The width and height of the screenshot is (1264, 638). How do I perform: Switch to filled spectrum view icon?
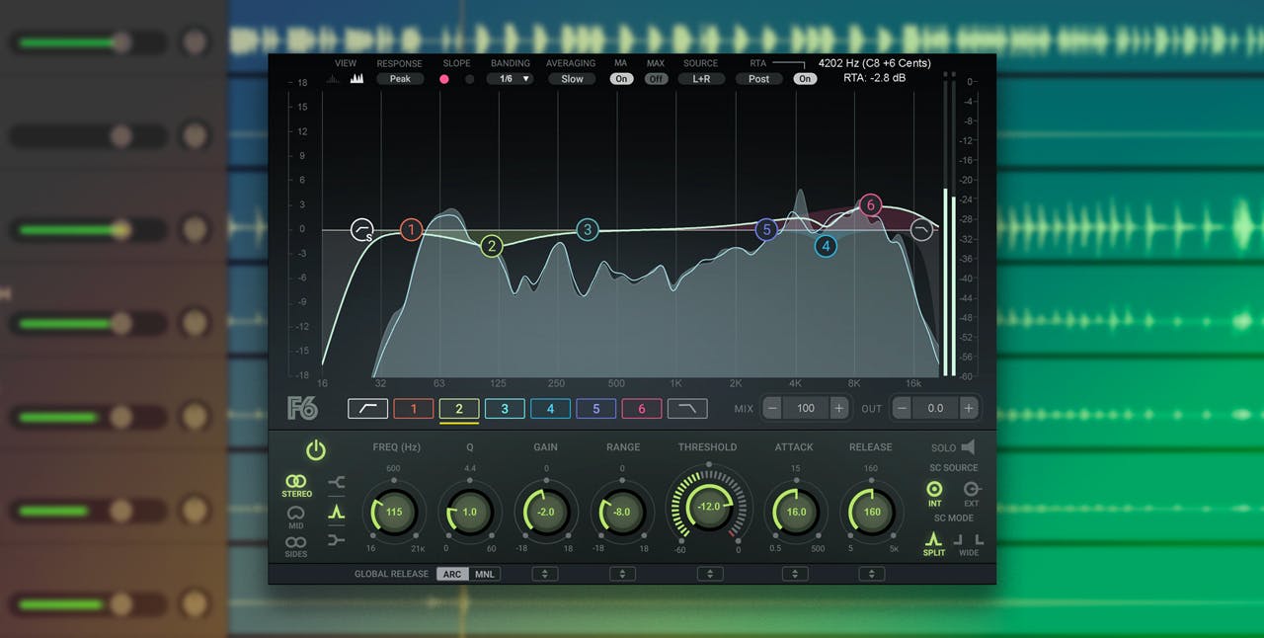356,79
